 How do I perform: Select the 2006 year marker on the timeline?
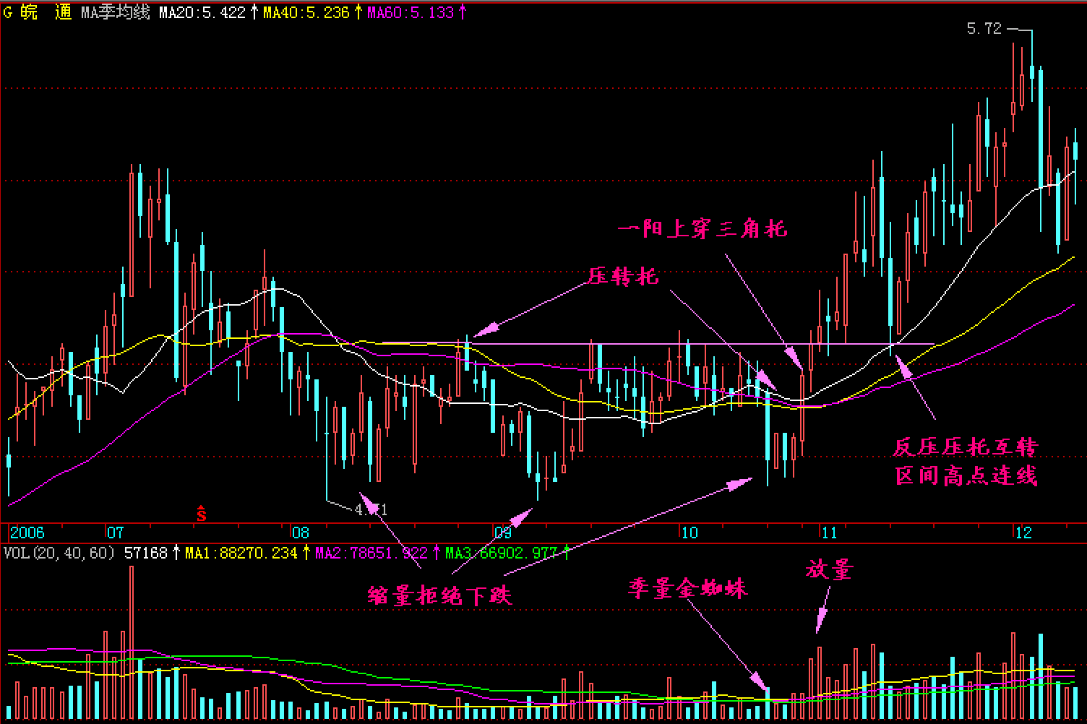(27, 533)
